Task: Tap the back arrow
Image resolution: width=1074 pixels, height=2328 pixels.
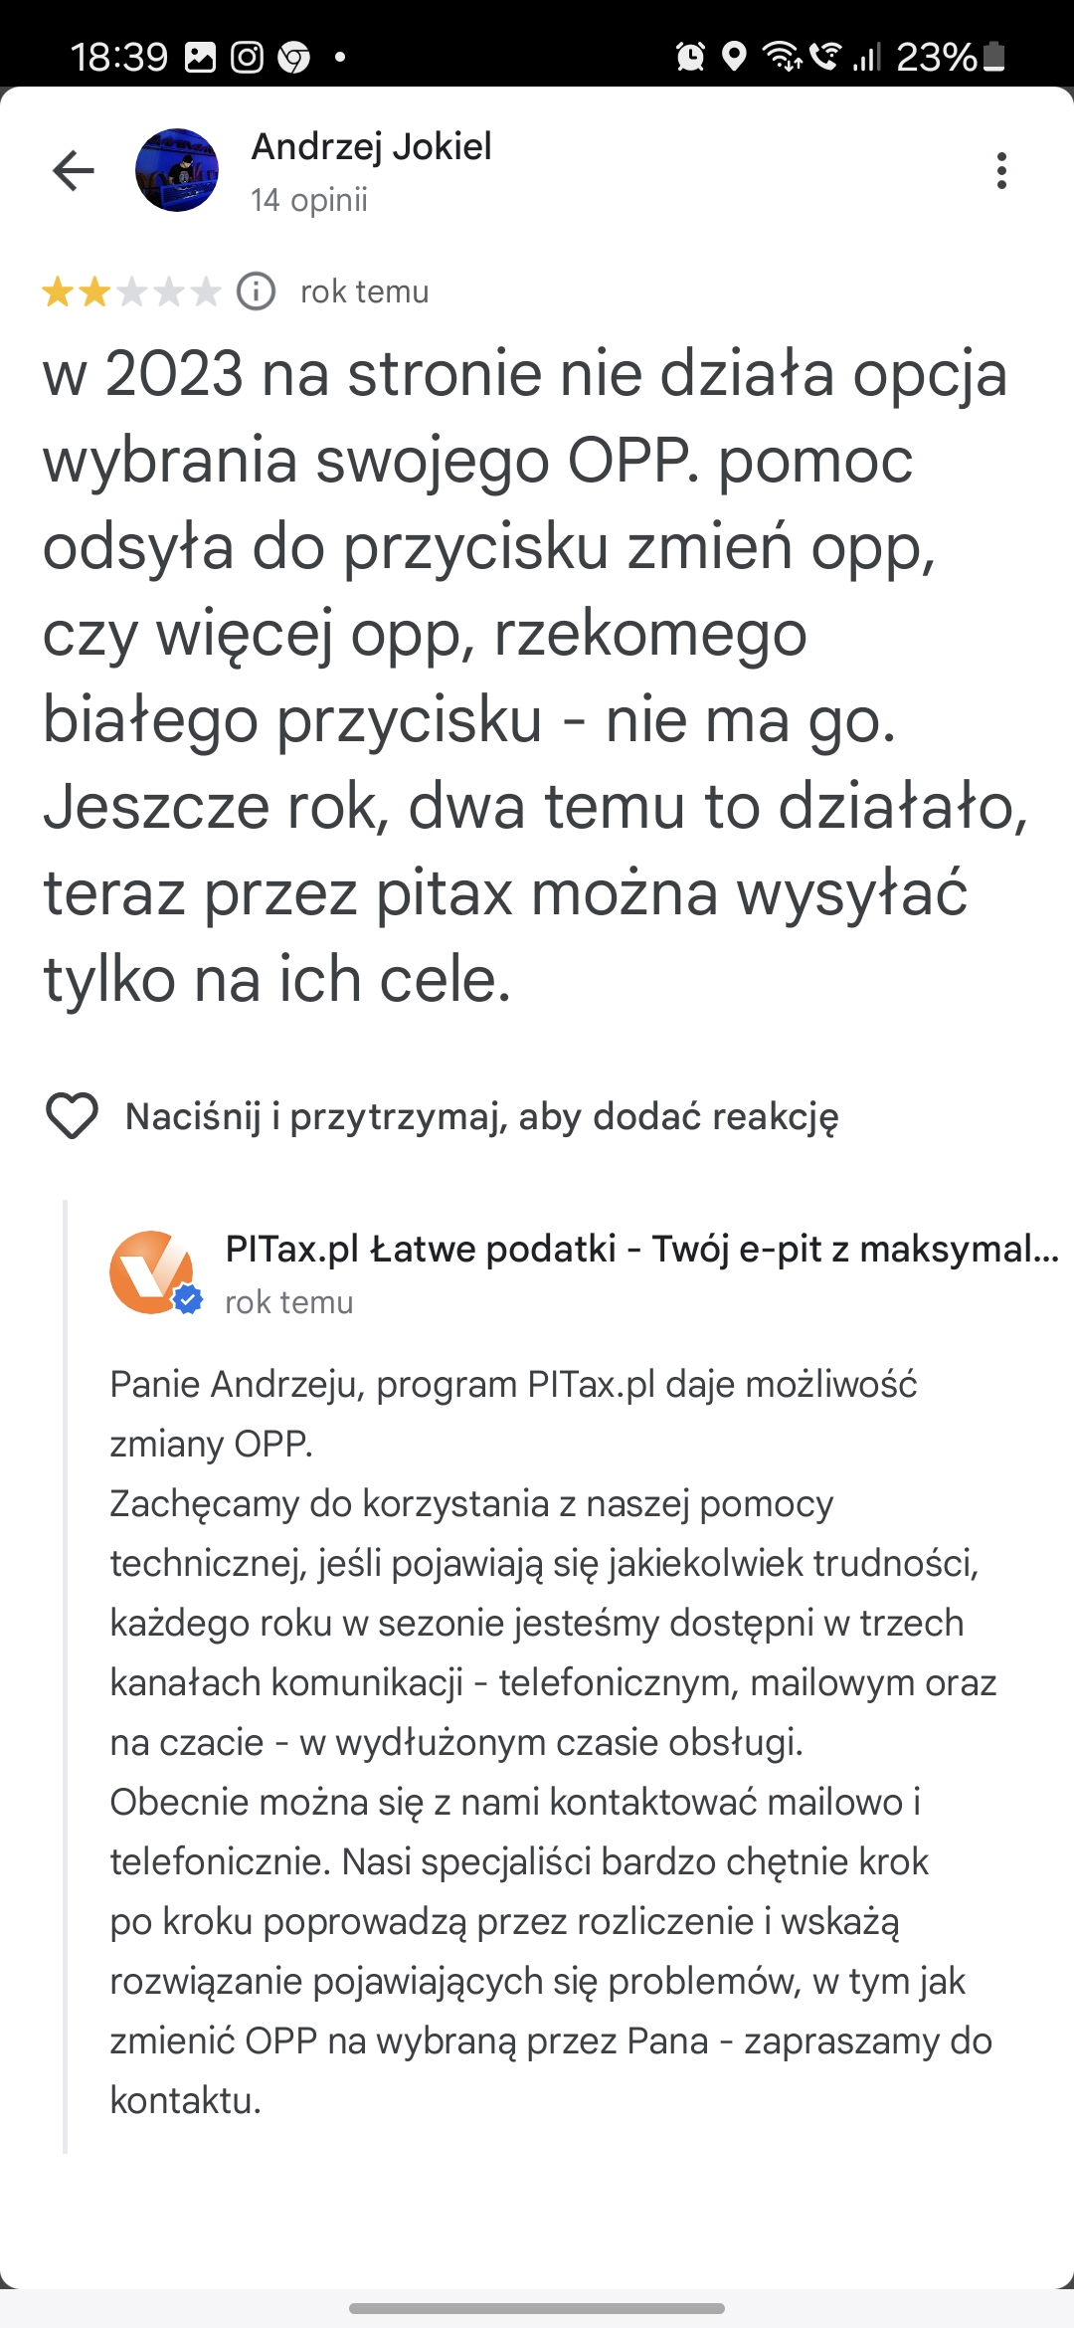Action: (x=74, y=170)
